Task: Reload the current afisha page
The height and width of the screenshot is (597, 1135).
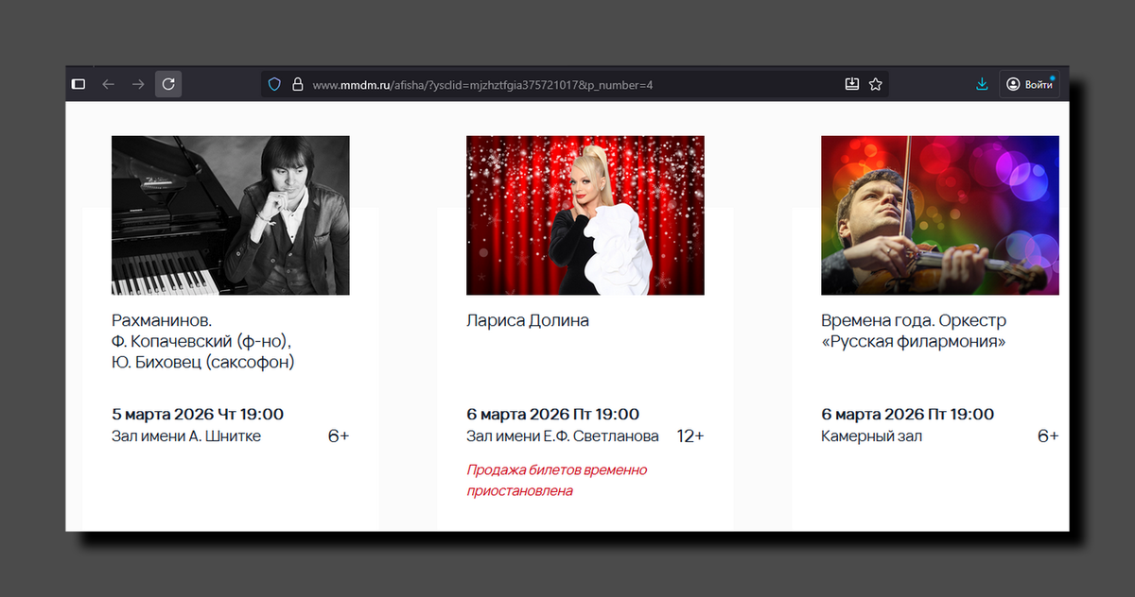Action: click(168, 83)
